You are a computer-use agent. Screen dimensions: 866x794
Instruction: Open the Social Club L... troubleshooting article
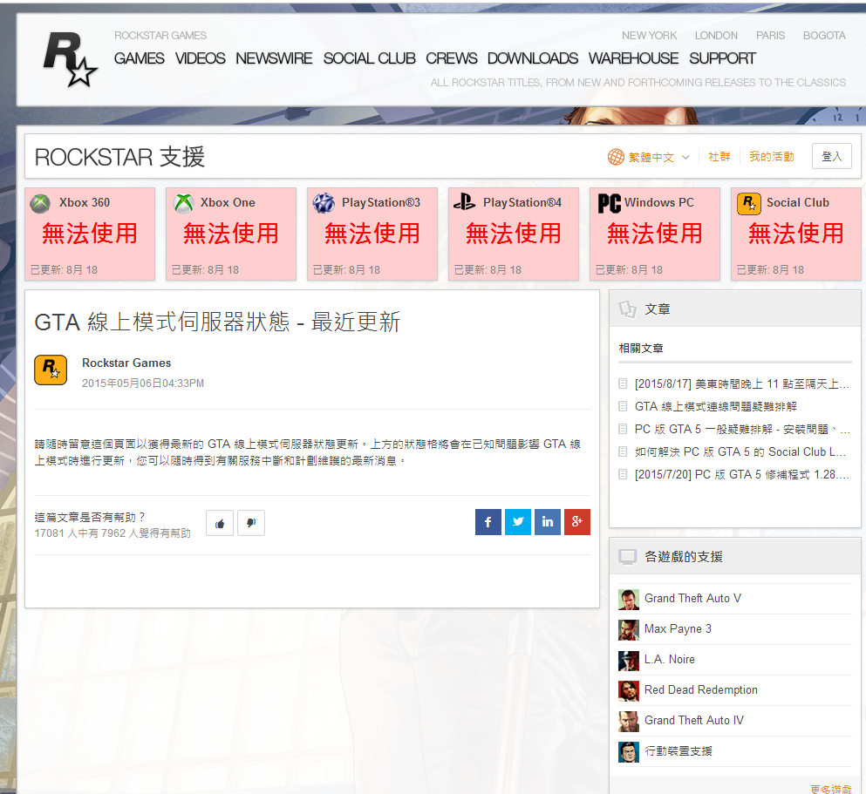pyautogui.click(x=740, y=451)
